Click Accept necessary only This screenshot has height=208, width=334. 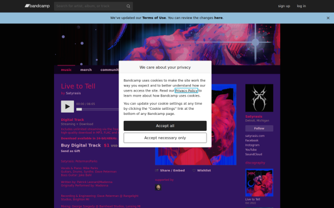coord(165,138)
